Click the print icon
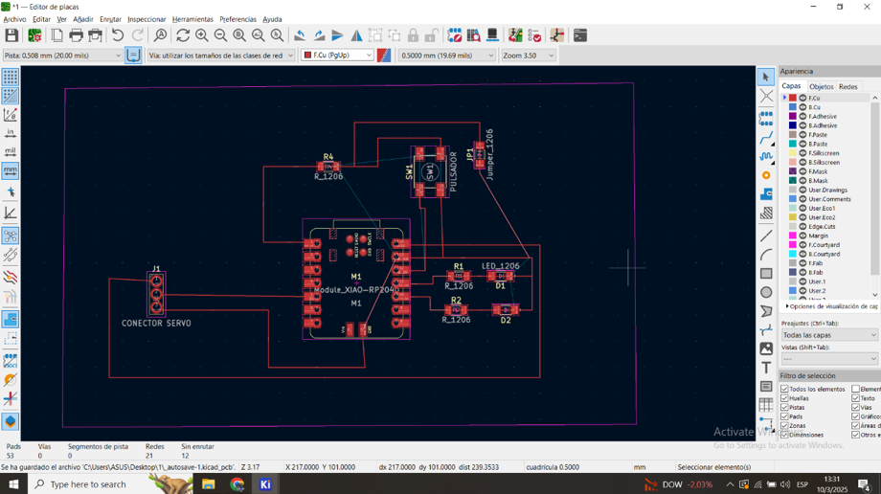 click(76, 35)
